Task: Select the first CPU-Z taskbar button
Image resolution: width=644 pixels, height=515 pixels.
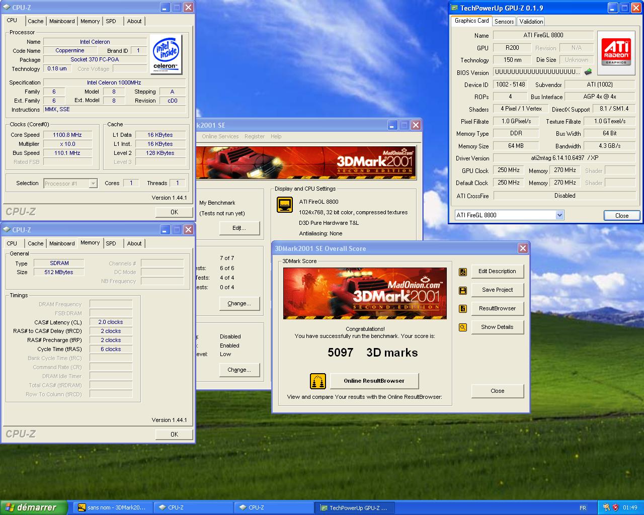Action: click(x=193, y=507)
